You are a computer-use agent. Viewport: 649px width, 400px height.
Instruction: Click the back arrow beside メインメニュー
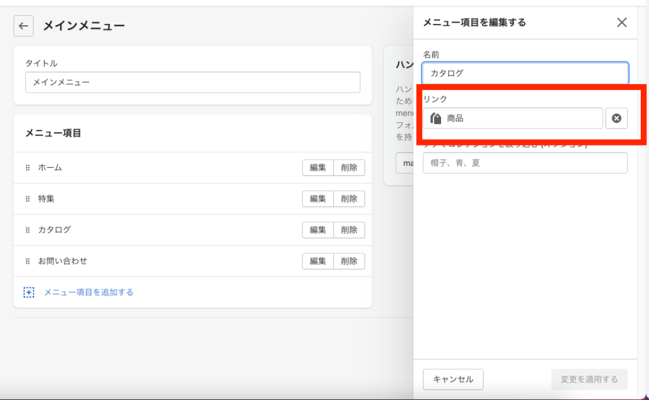[23, 26]
